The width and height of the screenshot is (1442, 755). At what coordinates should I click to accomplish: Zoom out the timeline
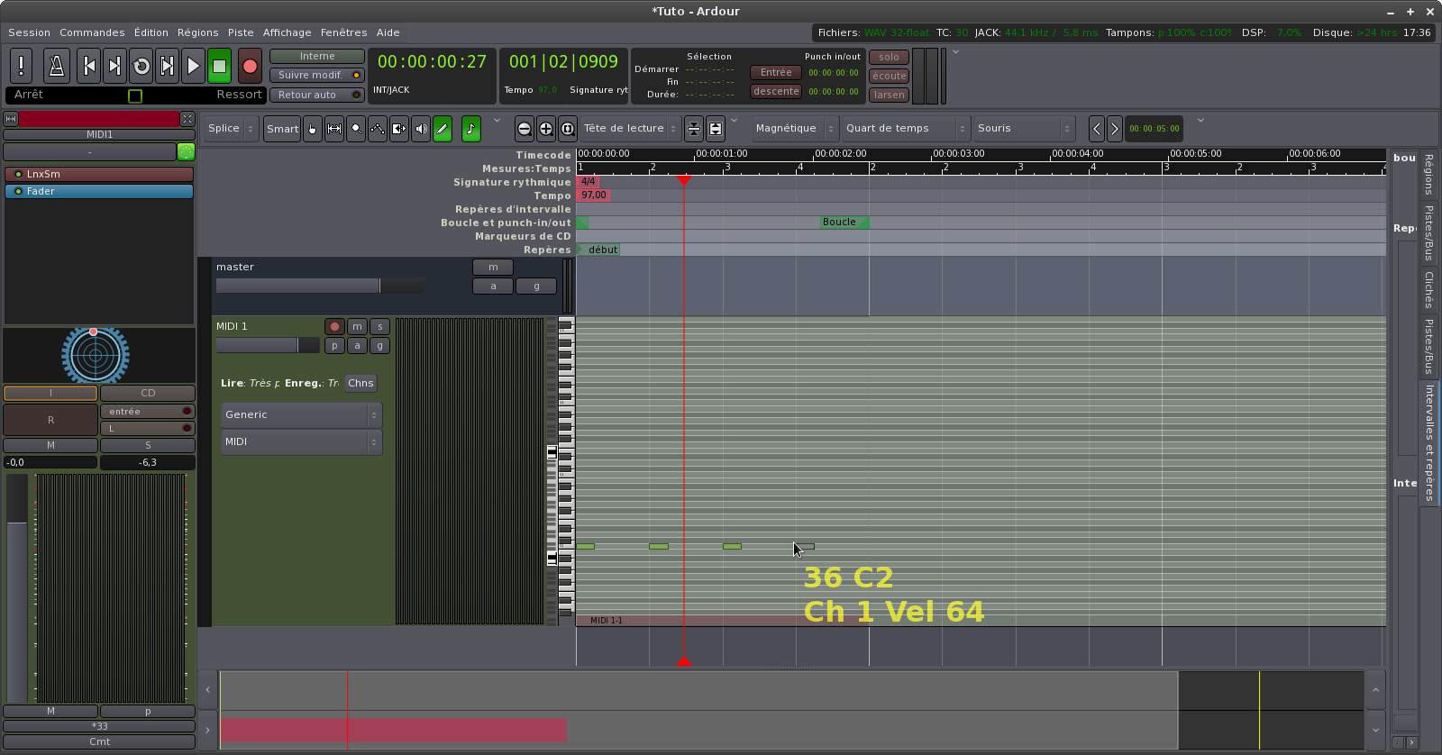[x=525, y=129]
